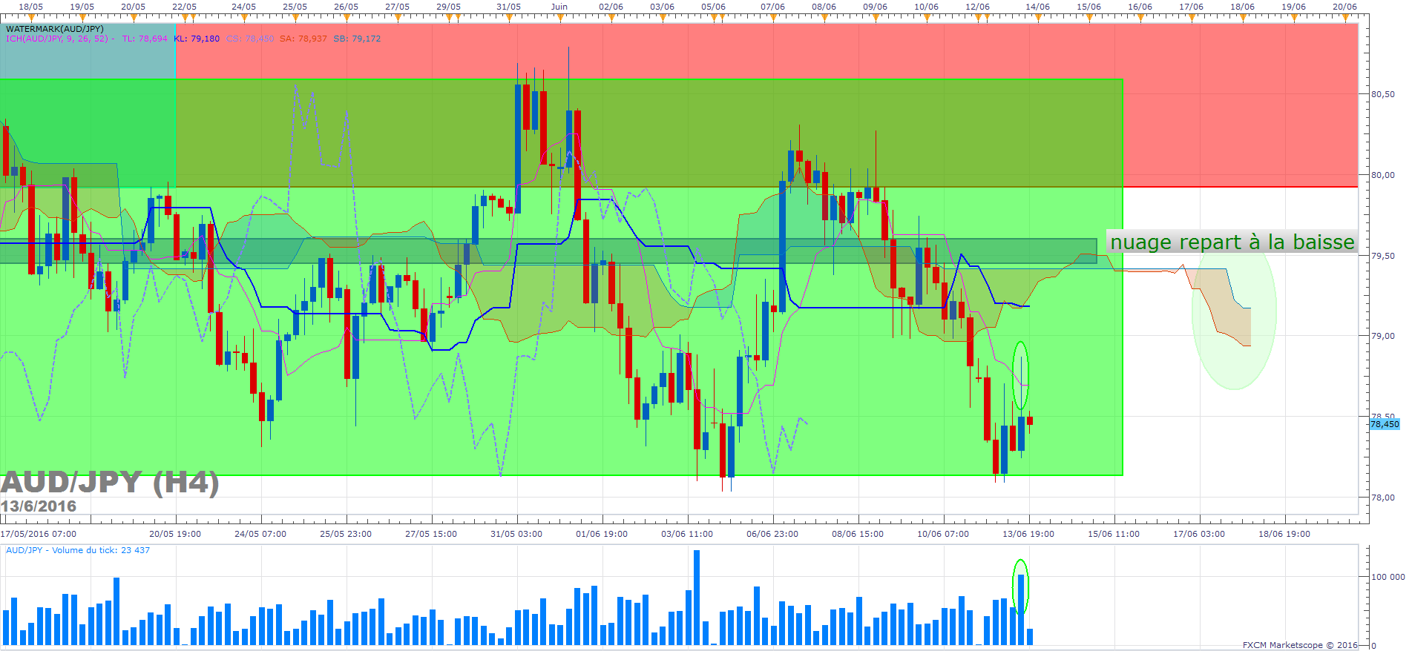This screenshot has height=651, width=1412.
Task: Click the current price tag 78,450
Action: tap(1385, 424)
